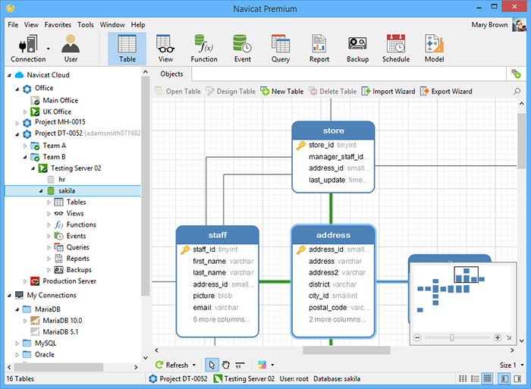Expand the Project MH-0015 tree node

coord(17,123)
